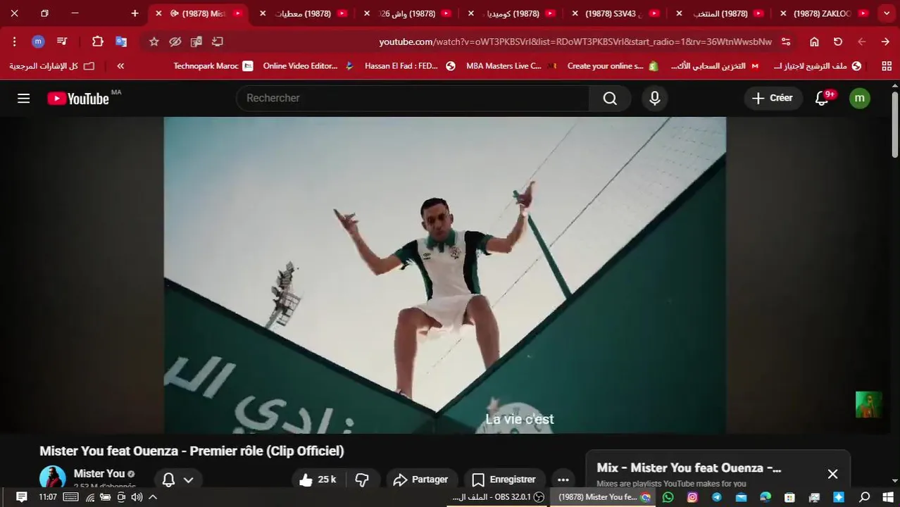Open the Chrome tab search chevron

pyautogui.click(x=887, y=13)
